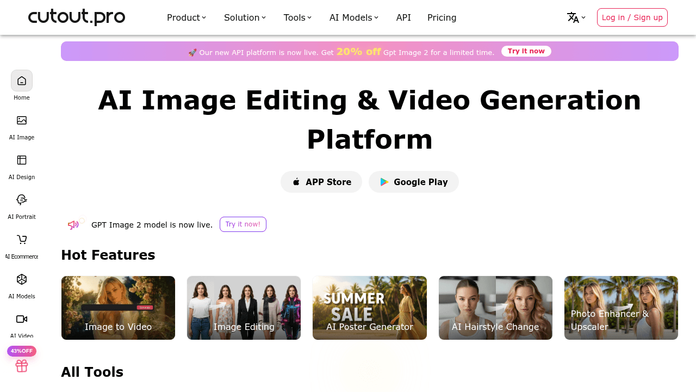
Task: Click the 'All Tools' heading
Action: [92, 372]
